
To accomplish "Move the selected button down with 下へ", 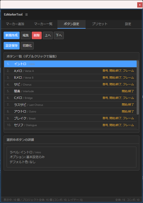I will pyautogui.click(x=59, y=35).
